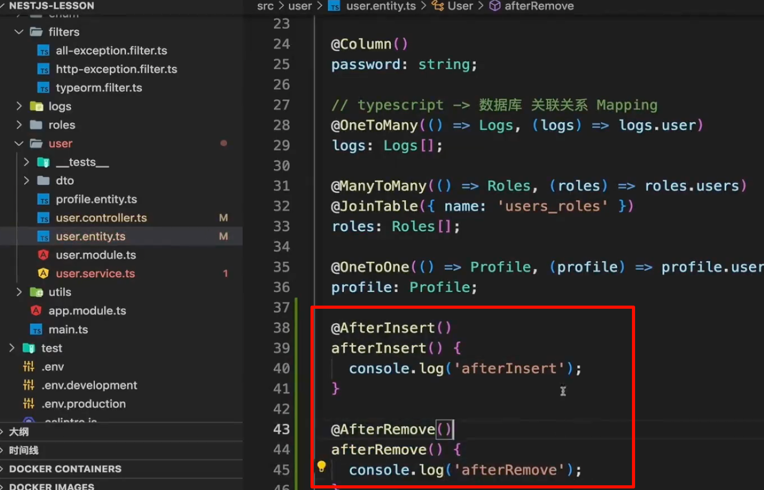Open user.module.ts file
This screenshot has height=490, width=764.
point(96,255)
